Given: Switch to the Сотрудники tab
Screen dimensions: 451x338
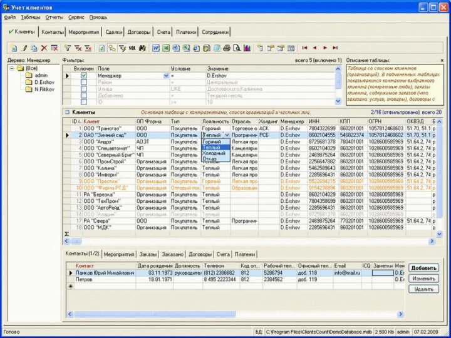Looking at the screenshot, I should [x=215, y=32].
